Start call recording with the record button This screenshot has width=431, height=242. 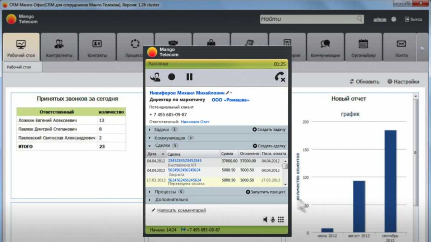tap(172, 77)
